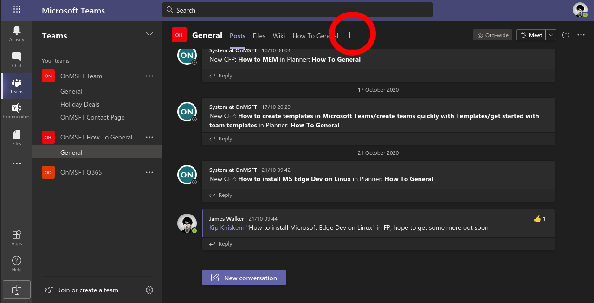
Task: Open Chat in the sidebar
Action: coord(17,60)
